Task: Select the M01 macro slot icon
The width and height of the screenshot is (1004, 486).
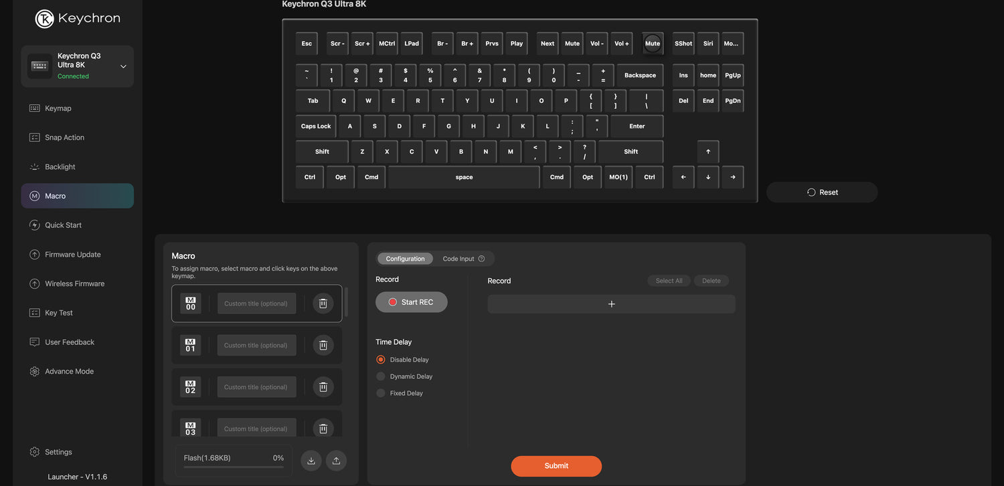Action: tap(191, 345)
